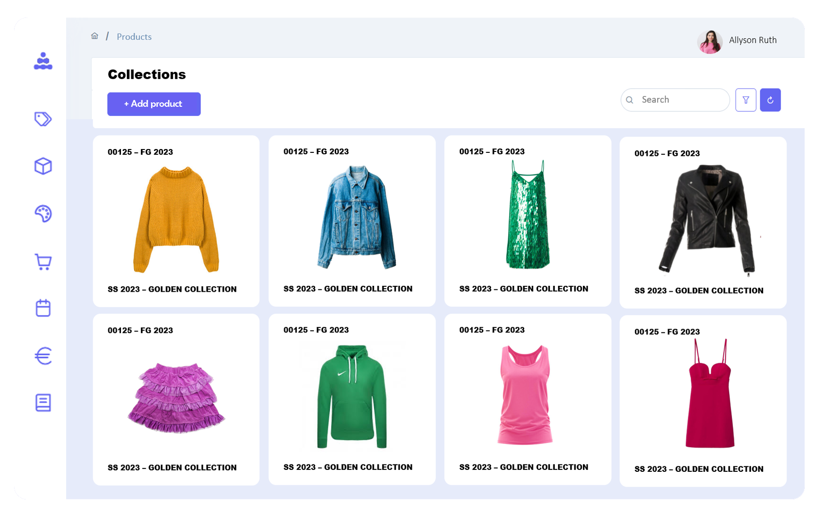Click Allyson Ruth's avatar picture

point(710,41)
